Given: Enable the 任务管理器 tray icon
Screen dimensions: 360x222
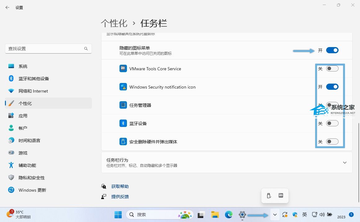Looking at the screenshot, I should coord(332,105).
